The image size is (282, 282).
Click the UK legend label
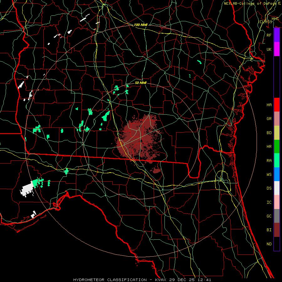[269, 49]
